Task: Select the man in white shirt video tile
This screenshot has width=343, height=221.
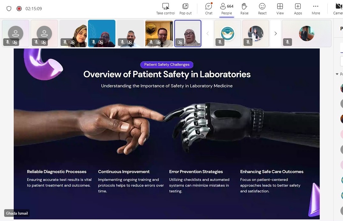Action: (x=130, y=33)
